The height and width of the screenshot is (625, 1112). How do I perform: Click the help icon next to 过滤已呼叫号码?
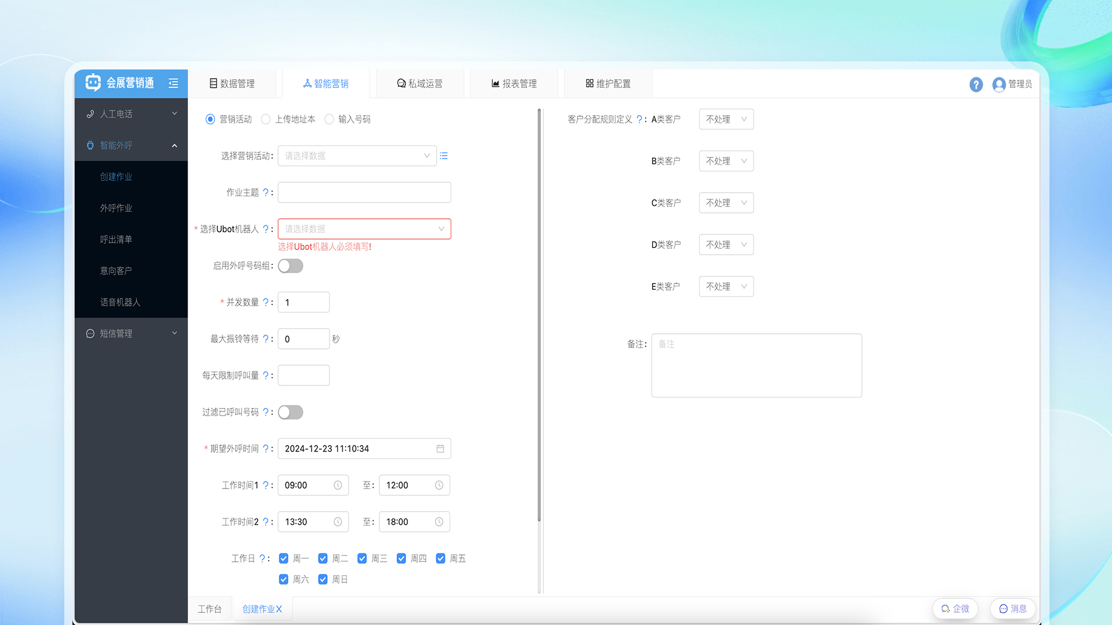point(266,412)
